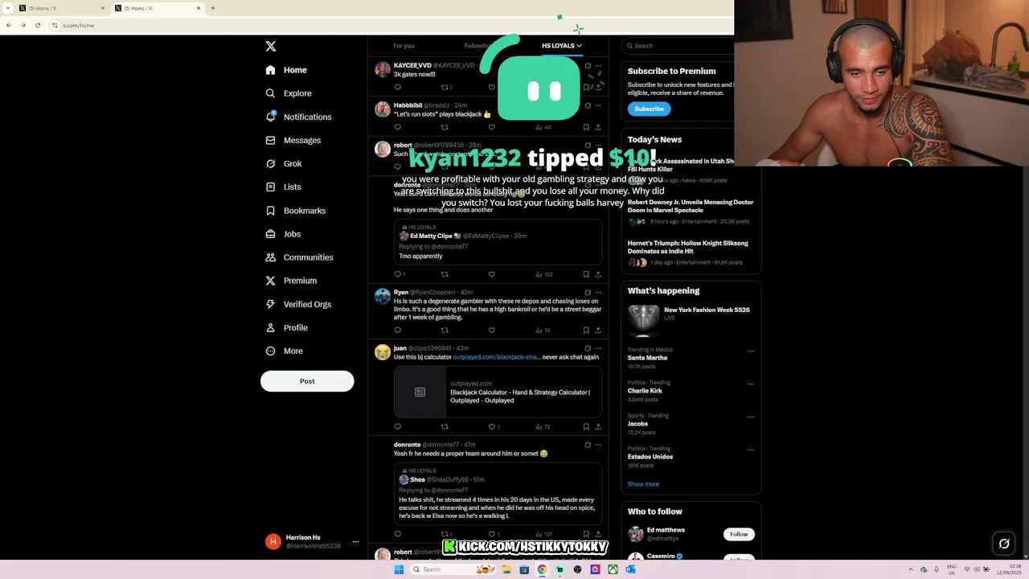Click Show more under trends
Image resolution: width=1029 pixels, height=579 pixels.
point(643,484)
